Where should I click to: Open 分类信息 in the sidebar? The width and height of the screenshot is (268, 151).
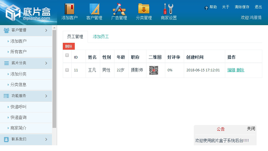point(19,85)
